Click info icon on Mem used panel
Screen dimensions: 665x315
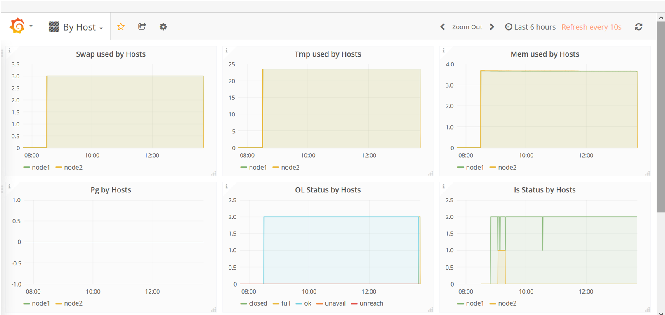443,50
